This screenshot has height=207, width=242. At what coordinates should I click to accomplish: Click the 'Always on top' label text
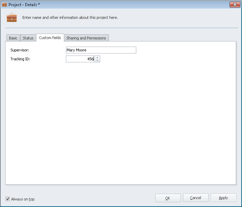(23, 199)
